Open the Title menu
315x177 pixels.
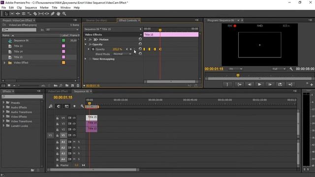coord(55,8)
